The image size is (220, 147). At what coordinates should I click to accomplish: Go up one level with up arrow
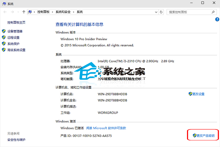pyautogui.click(x=24, y=12)
